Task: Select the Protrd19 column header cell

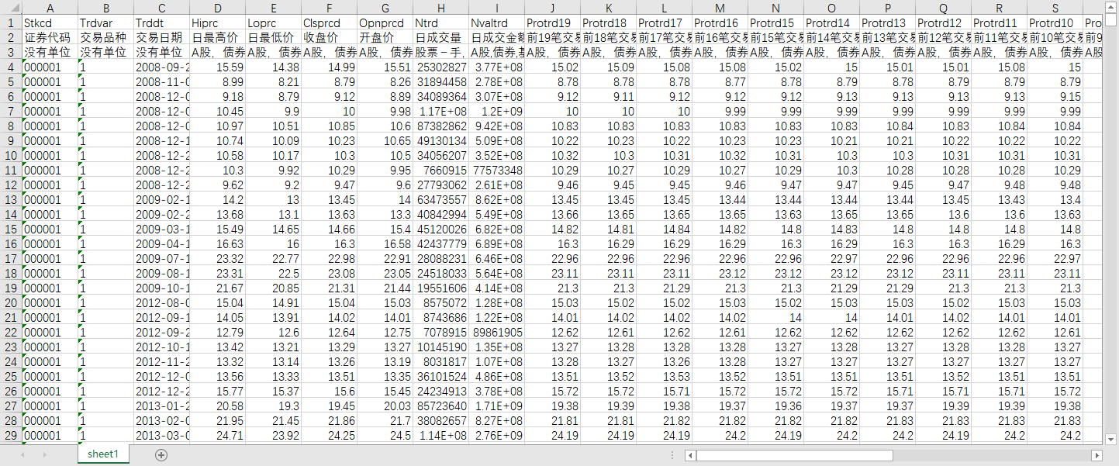Action: [552, 22]
